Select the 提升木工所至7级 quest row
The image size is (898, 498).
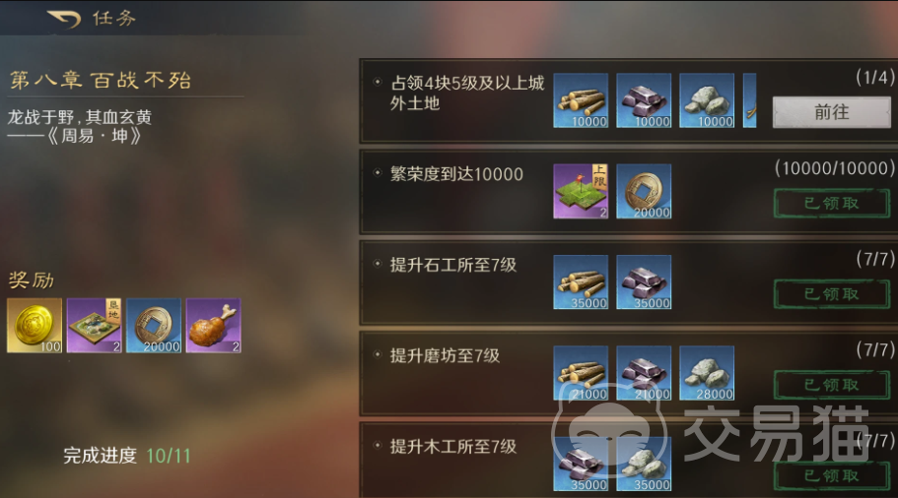pos(629,461)
